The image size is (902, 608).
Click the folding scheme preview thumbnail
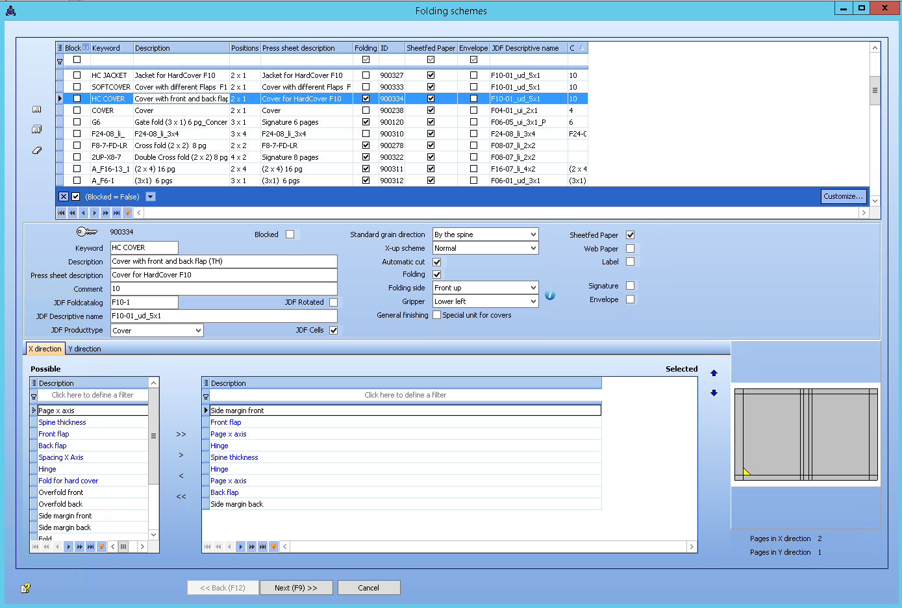pyautogui.click(x=806, y=435)
